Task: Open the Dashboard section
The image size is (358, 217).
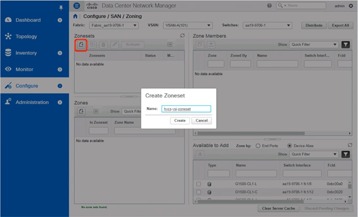Action: [x=28, y=20]
